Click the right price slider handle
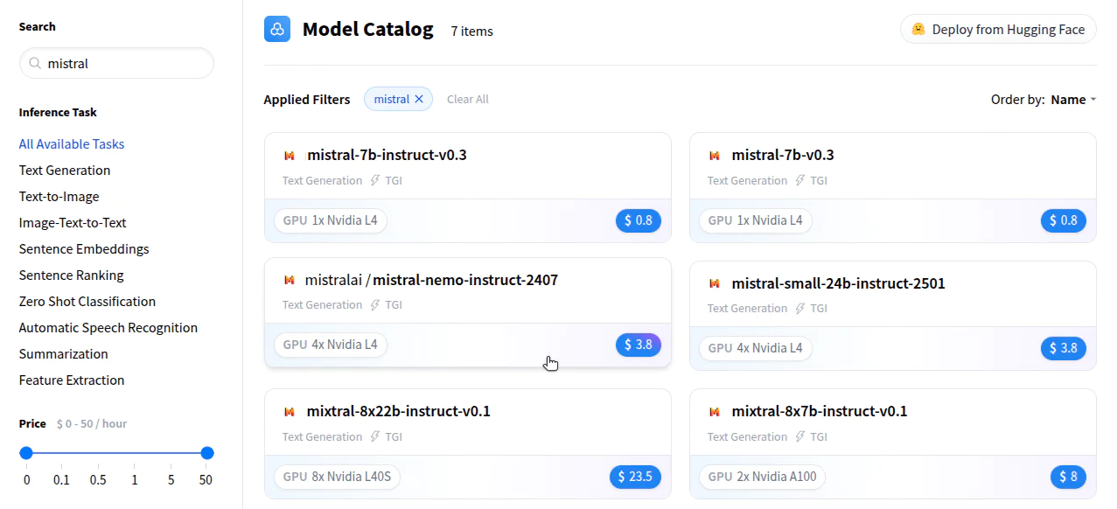 coord(207,453)
